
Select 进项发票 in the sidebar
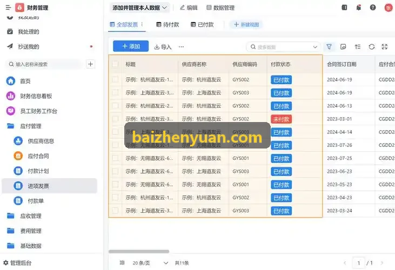(x=50, y=186)
